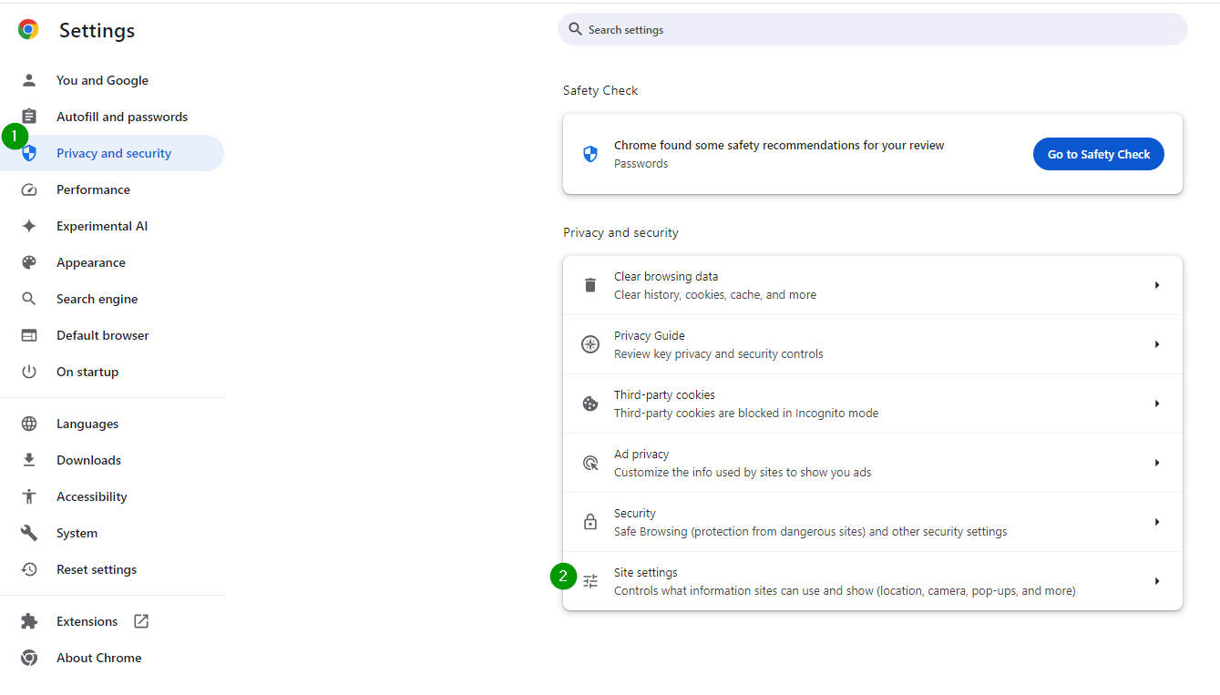1220x695 pixels.
Task: Click the Chrome logo icon beside Settings
Action: (x=28, y=30)
